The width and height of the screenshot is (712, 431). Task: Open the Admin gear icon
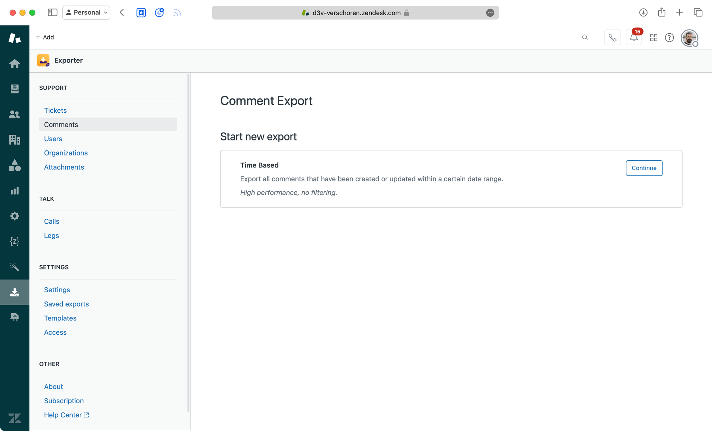click(15, 216)
